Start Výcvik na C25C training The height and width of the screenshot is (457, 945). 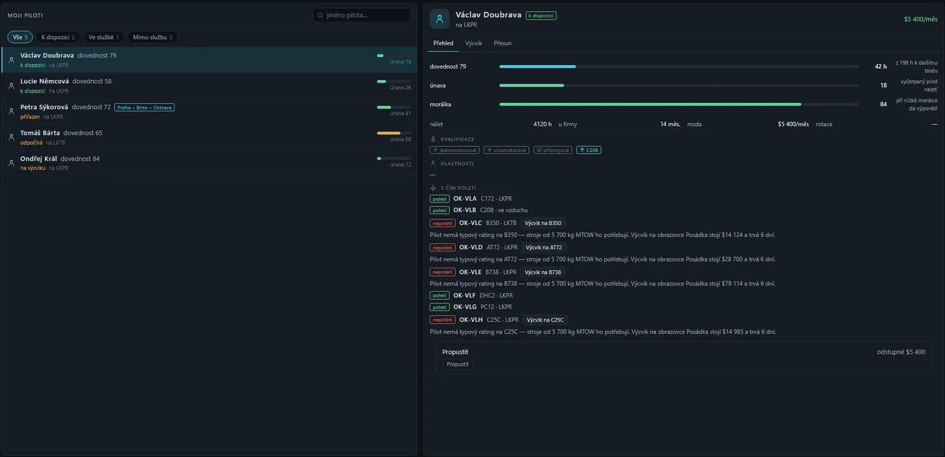pyautogui.click(x=545, y=320)
